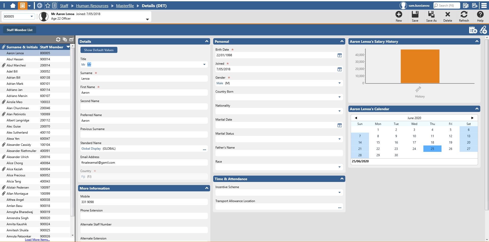Open the Help icon
Viewport: 489px width, 242px height.
480,15
